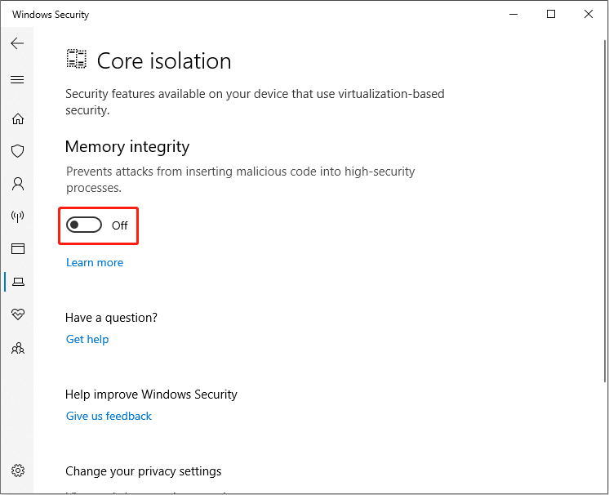Screen dimensions: 609x495
Task: Open App & browser control window icon
Action: pyautogui.click(x=18, y=248)
